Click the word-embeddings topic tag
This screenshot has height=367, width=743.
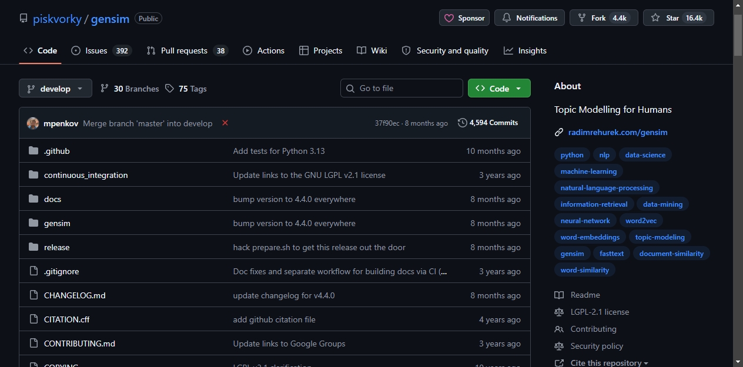590,237
